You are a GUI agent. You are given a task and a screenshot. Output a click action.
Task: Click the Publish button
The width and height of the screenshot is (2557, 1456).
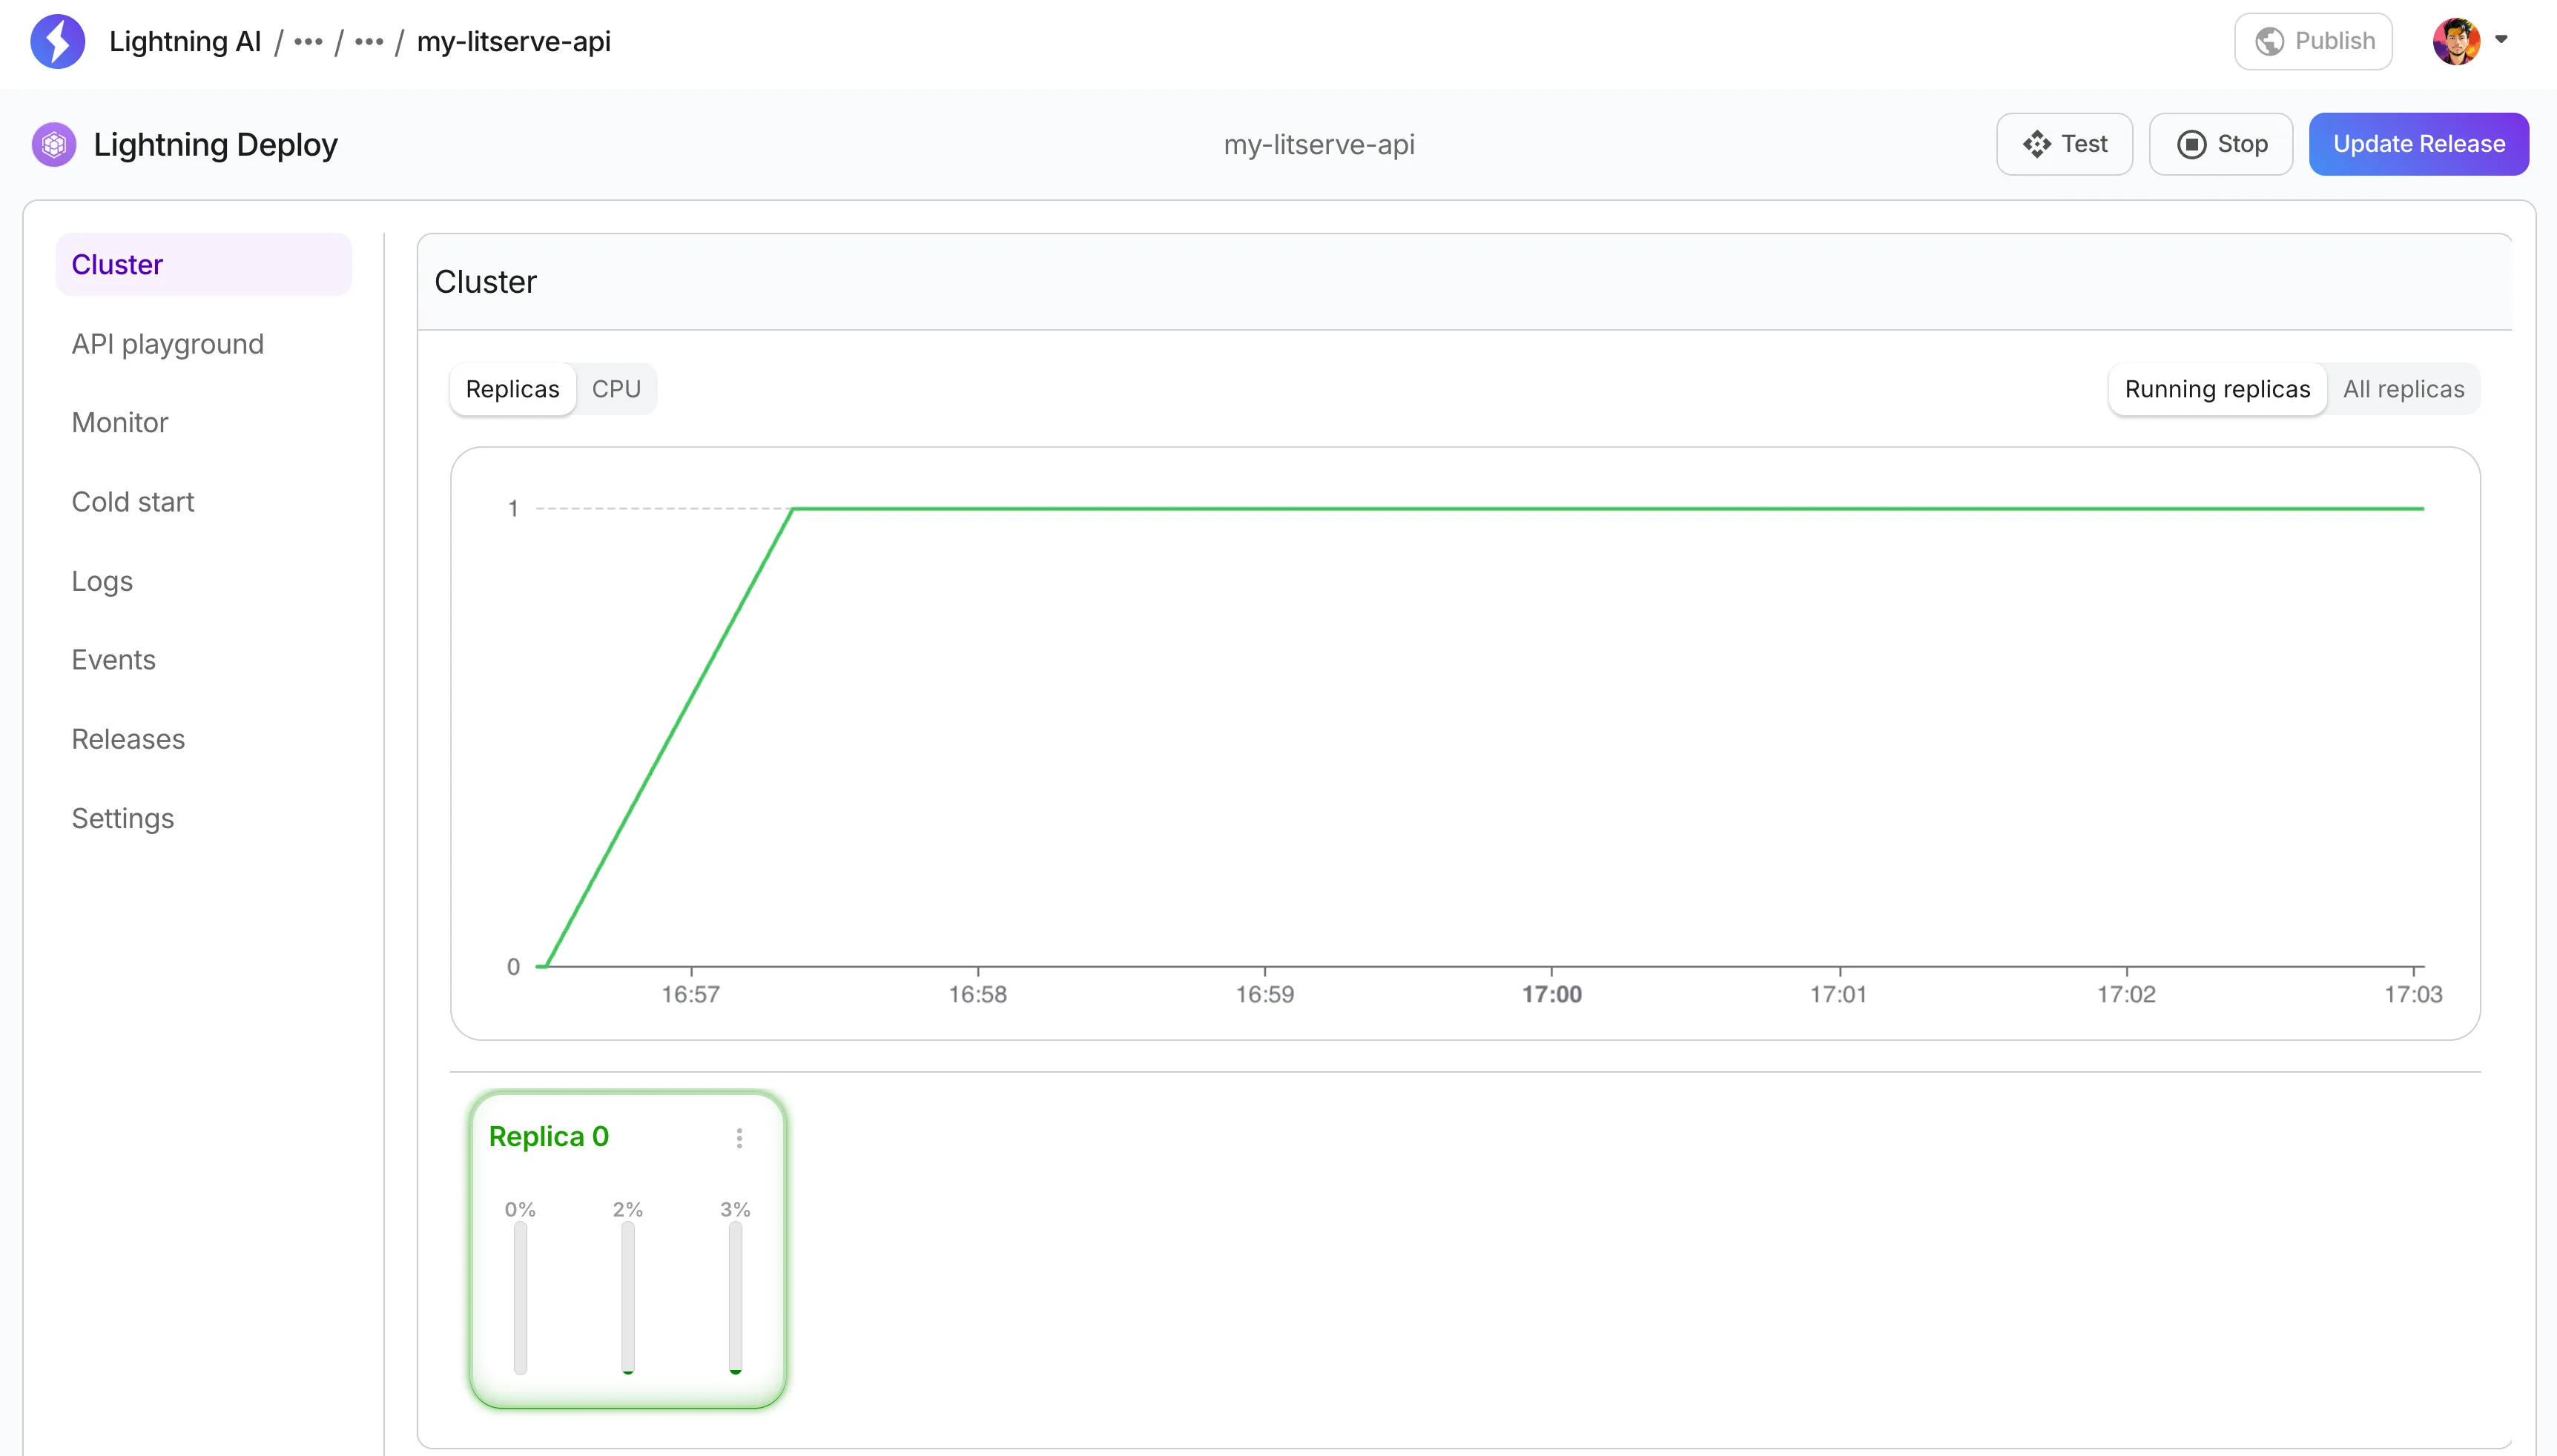(x=2313, y=41)
